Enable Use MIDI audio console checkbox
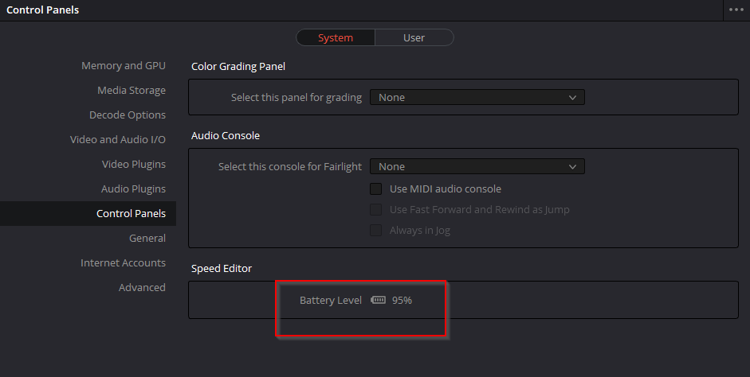Screen dimensions: 750x377 (376, 189)
